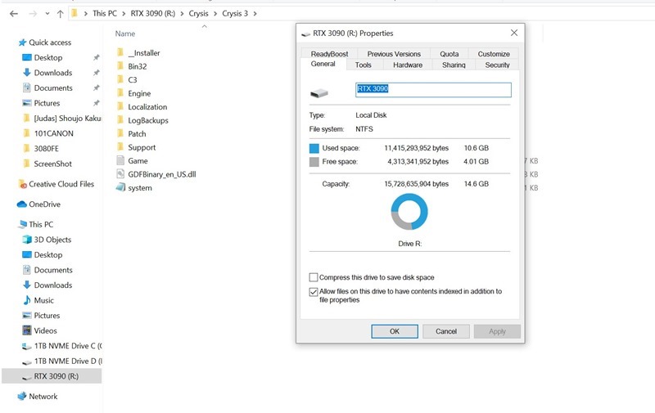Switch to the Sharing tab

point(454,65)
